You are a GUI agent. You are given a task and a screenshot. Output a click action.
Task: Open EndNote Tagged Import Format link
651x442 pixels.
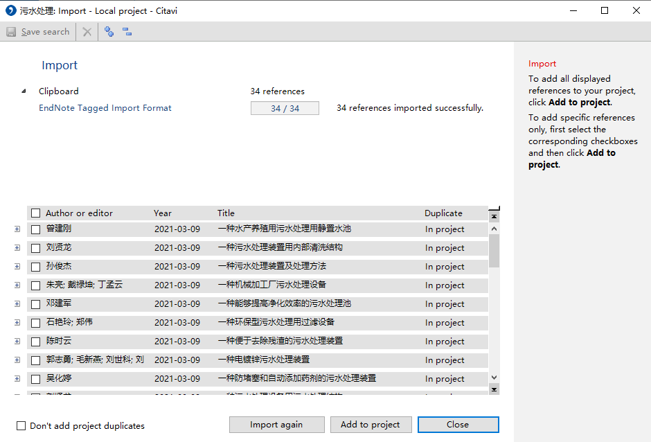[105, 108]
